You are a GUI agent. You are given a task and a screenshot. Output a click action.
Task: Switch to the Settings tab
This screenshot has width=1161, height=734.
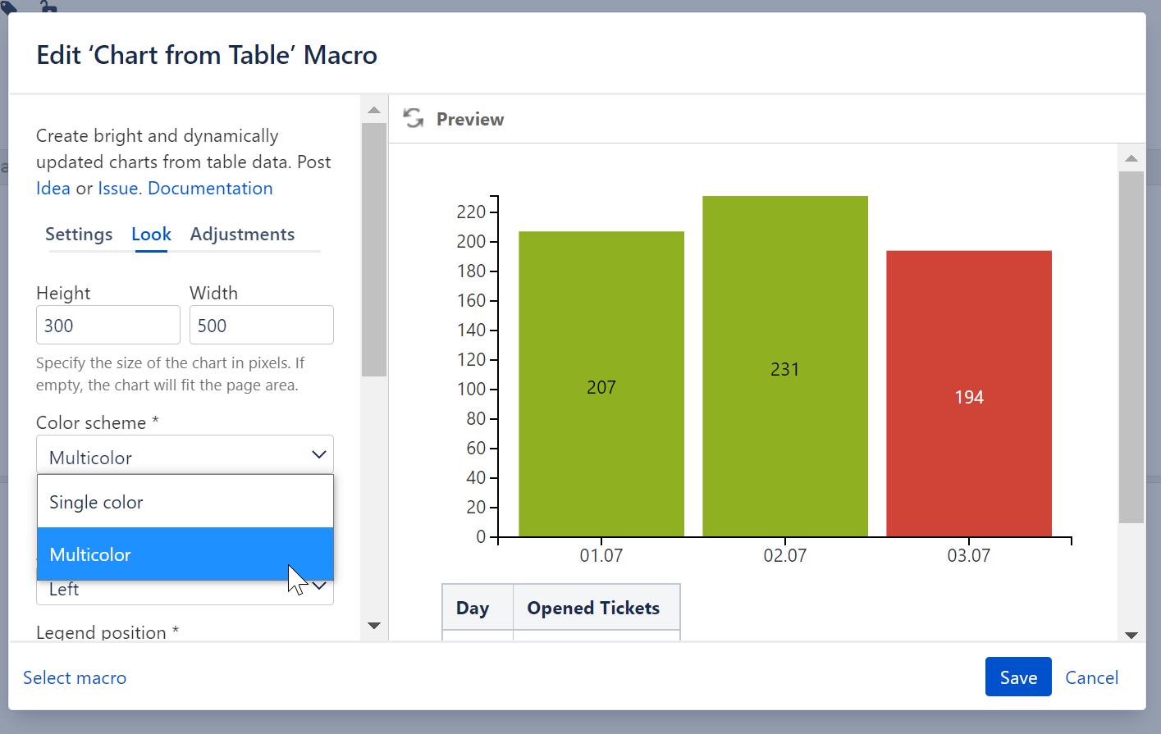(x=79, y=235)
